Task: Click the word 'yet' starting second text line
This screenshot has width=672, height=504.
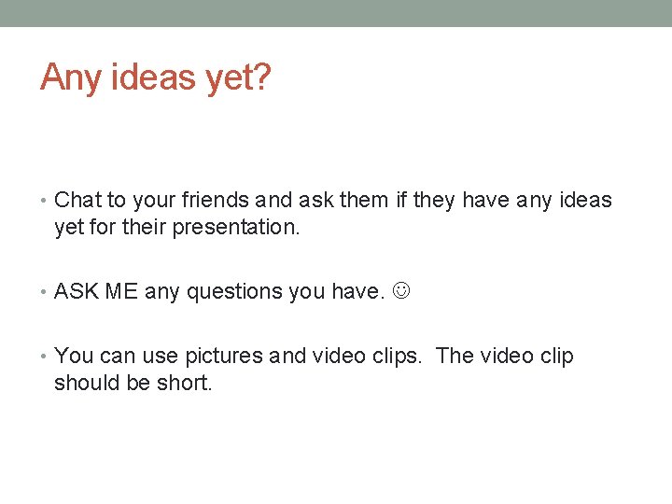Action: pyautogui.click(x=68, y=228)
